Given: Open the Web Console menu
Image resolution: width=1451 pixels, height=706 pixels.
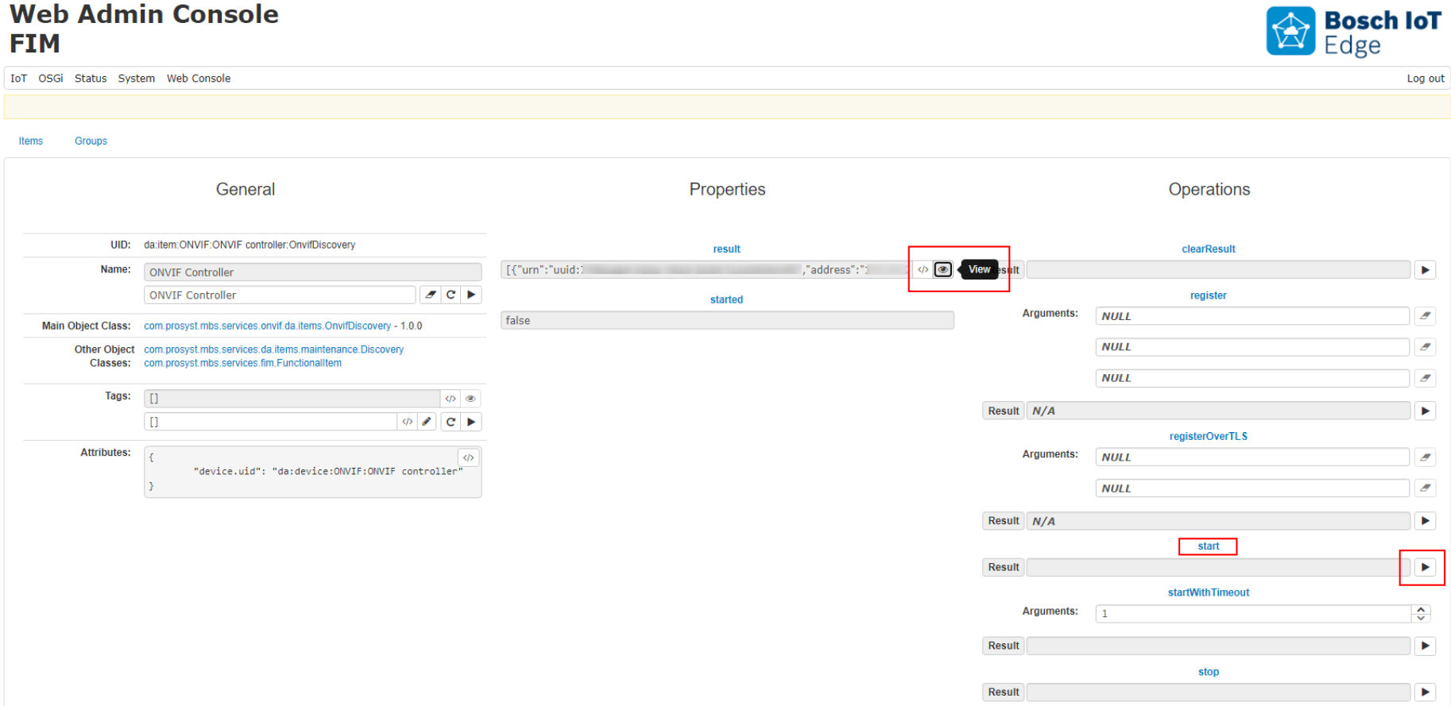Looking at the screenshot, I should tap(199, 78).
